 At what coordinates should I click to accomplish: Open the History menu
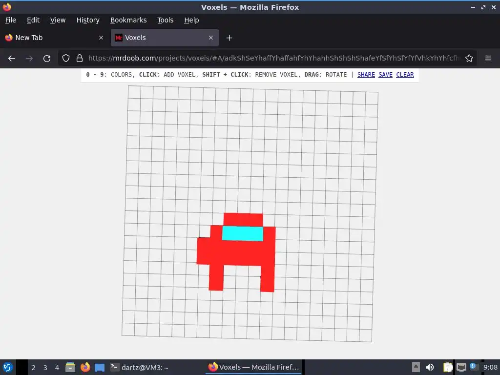pos(88,20)
